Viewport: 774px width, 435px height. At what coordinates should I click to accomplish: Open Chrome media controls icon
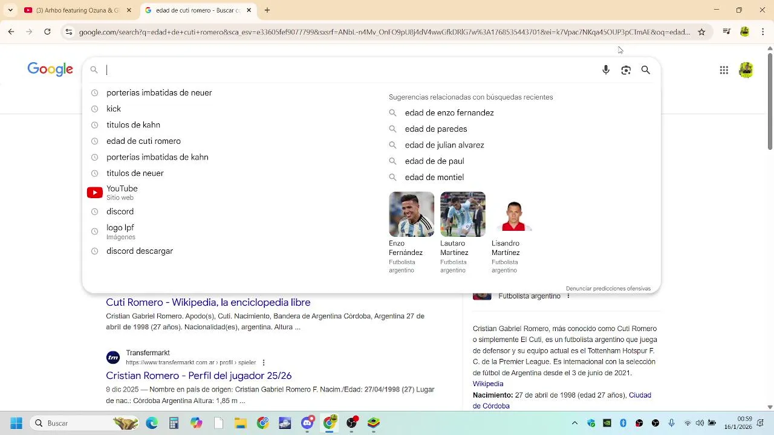click(x=727, y=32)
